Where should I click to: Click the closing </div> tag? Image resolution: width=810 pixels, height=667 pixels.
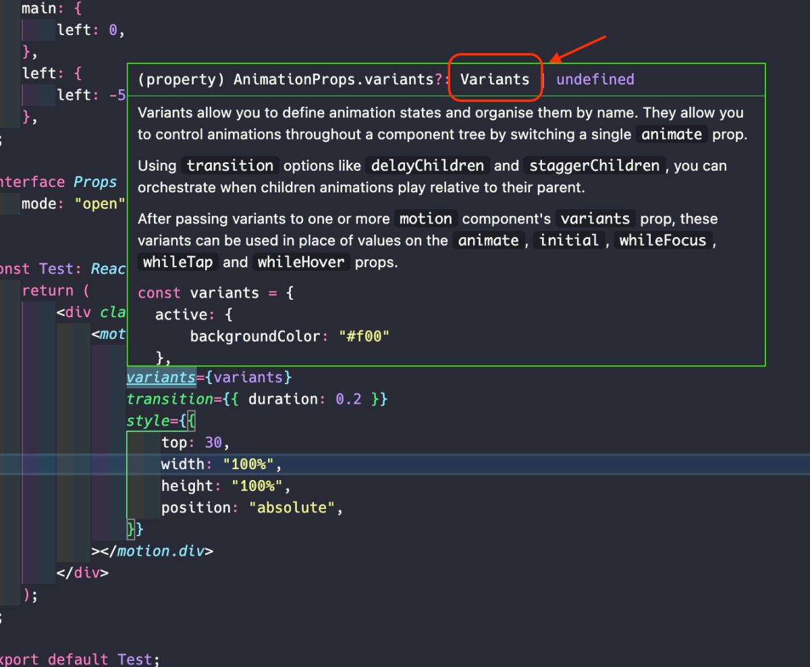tap(82, 572)
